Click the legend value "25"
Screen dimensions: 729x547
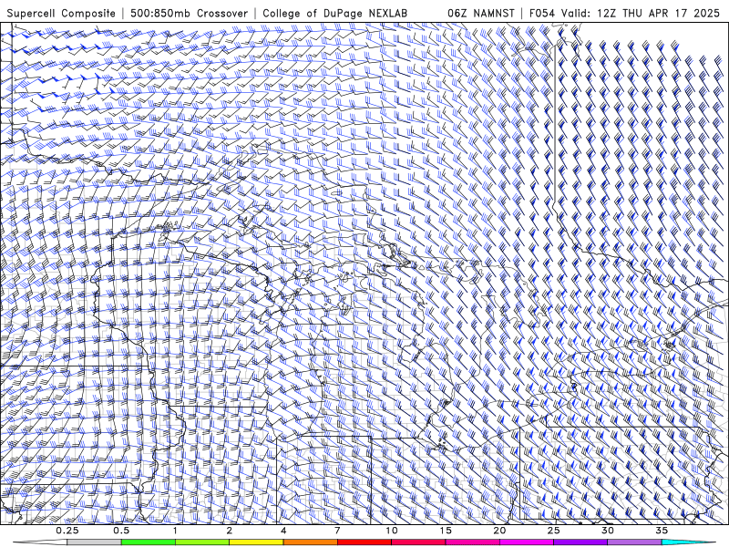pos(554,531)
